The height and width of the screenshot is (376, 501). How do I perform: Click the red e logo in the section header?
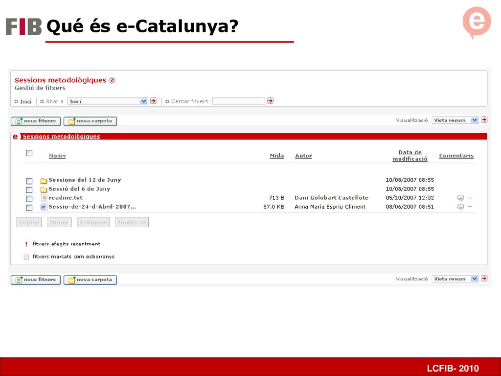(15, 137)
